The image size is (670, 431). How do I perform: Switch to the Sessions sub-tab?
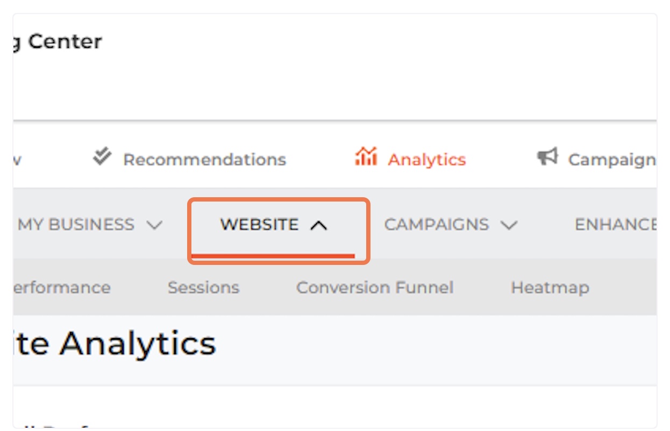[x=203, y=288]
